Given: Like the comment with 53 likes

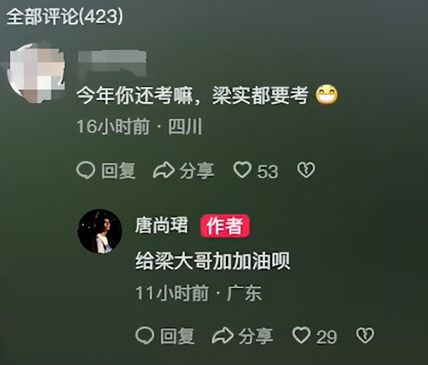Looking at the screenshot, I should click(242, 170).
